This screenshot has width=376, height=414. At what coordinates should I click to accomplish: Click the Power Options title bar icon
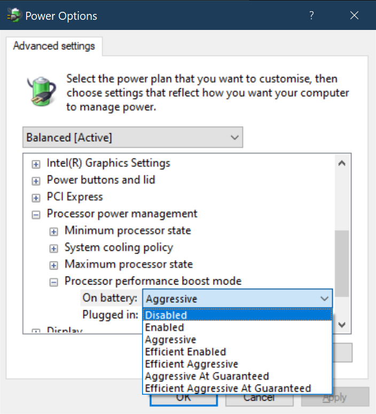click(x=14, y=16)
